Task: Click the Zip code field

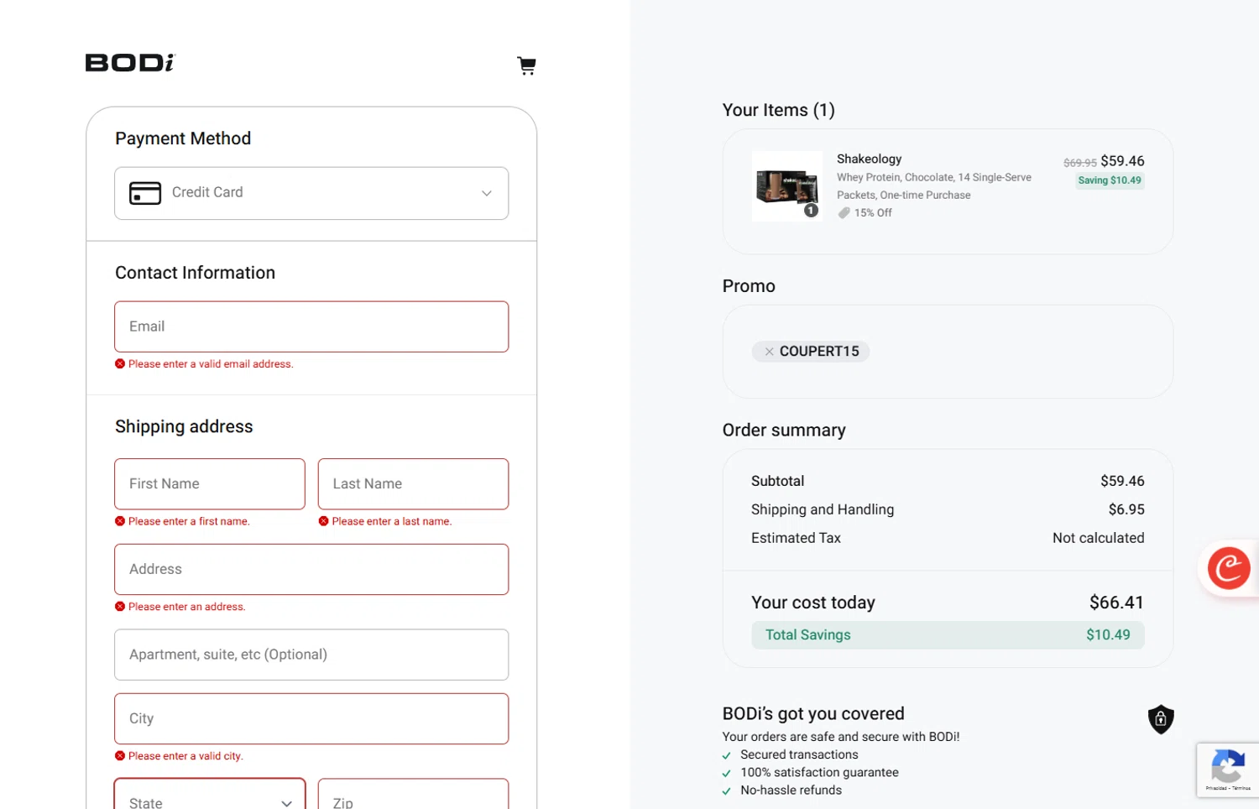Action: pos(413,797)
